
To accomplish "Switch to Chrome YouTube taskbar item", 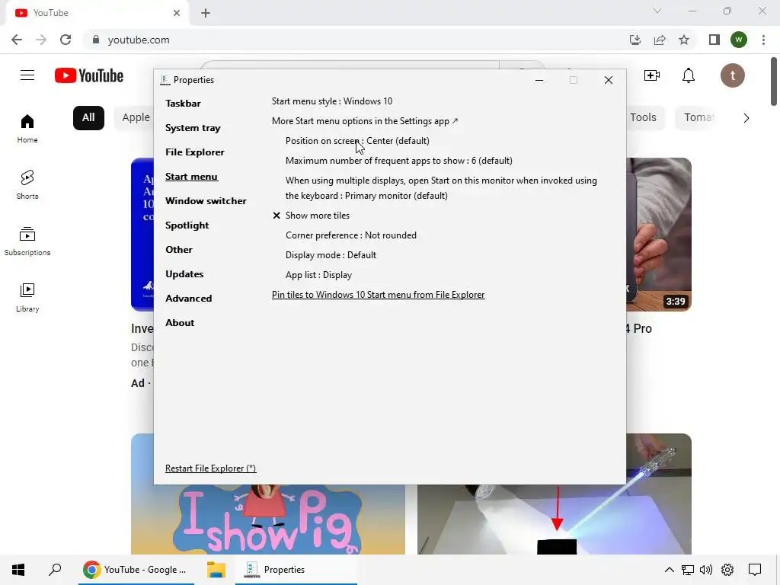I will click(136, 570).
